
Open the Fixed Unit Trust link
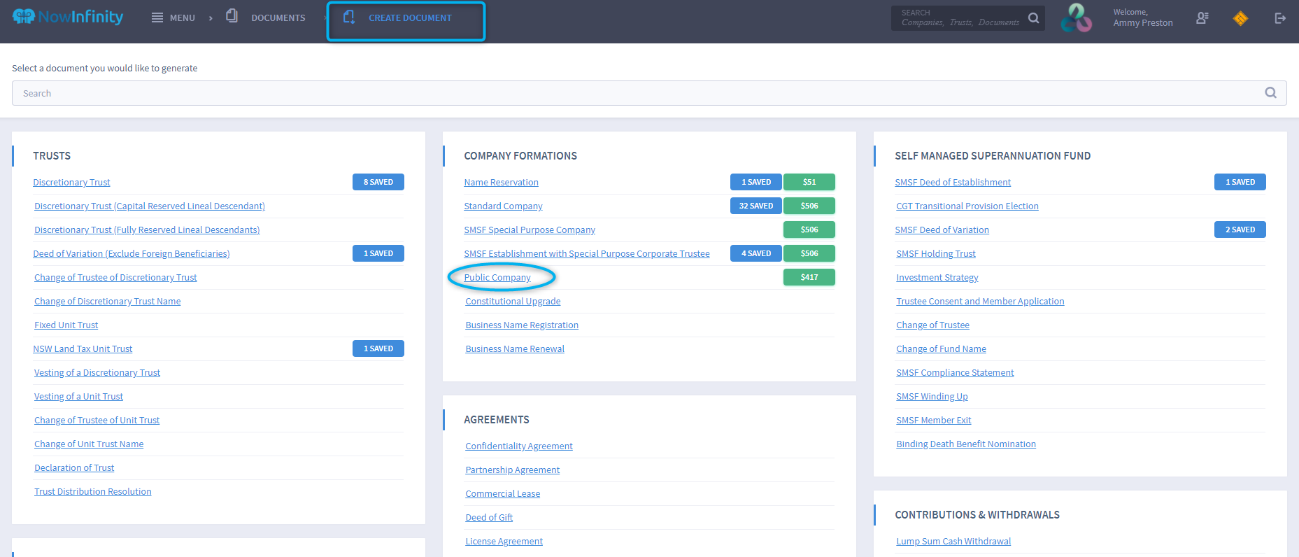click(66, 325)
